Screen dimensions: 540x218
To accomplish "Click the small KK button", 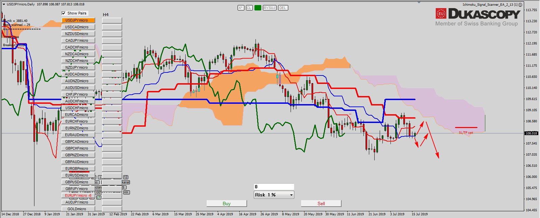I will [x=126, y=192].
